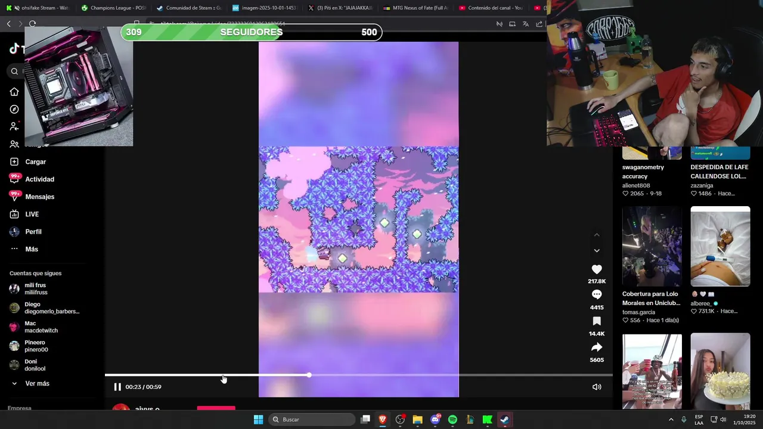Switch to Comunidad de Steam tab

coord(188,8)
